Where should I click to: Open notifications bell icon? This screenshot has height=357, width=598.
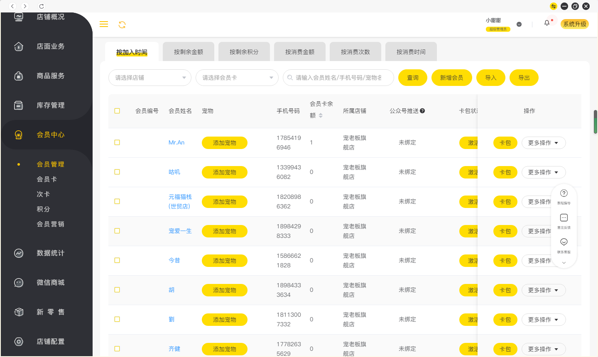(547, 23)
